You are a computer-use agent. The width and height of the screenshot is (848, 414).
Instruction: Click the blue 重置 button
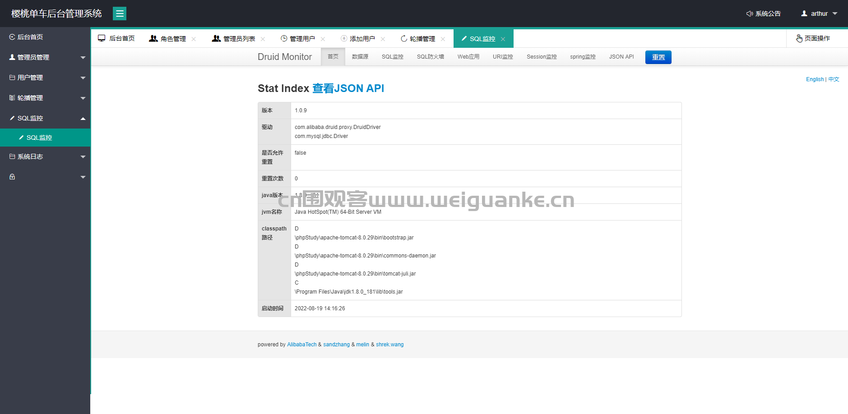pyautogui.click(x=658, y=57)
